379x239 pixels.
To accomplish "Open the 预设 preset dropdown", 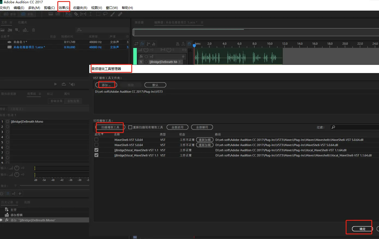I will click(x=48, y=109).
